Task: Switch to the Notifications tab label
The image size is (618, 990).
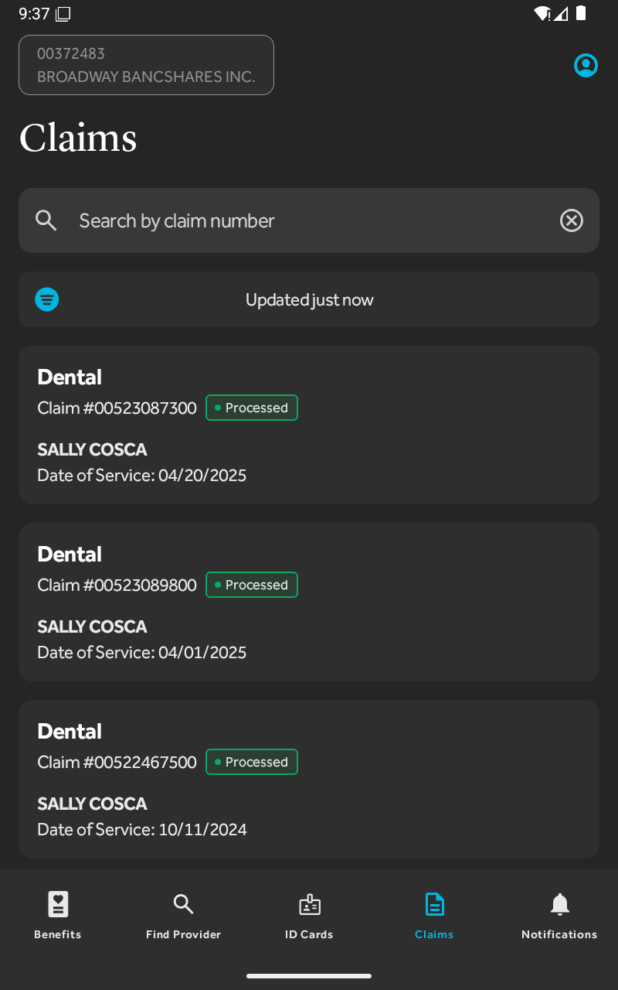Action: tap(559, 934)
